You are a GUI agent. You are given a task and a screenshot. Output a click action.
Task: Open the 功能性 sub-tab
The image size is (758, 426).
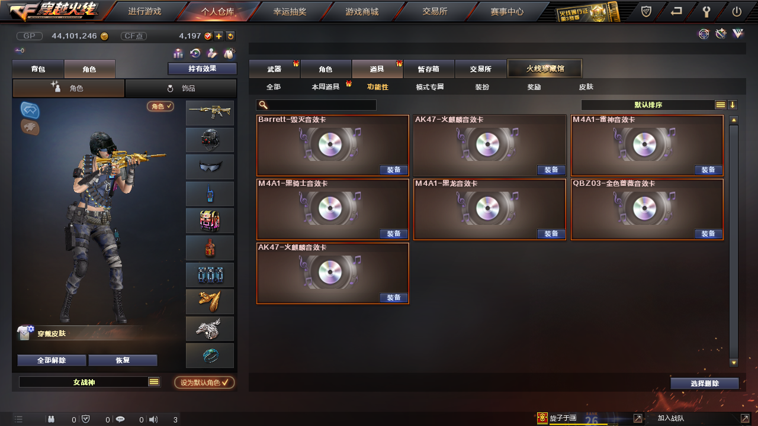(378, 87)
